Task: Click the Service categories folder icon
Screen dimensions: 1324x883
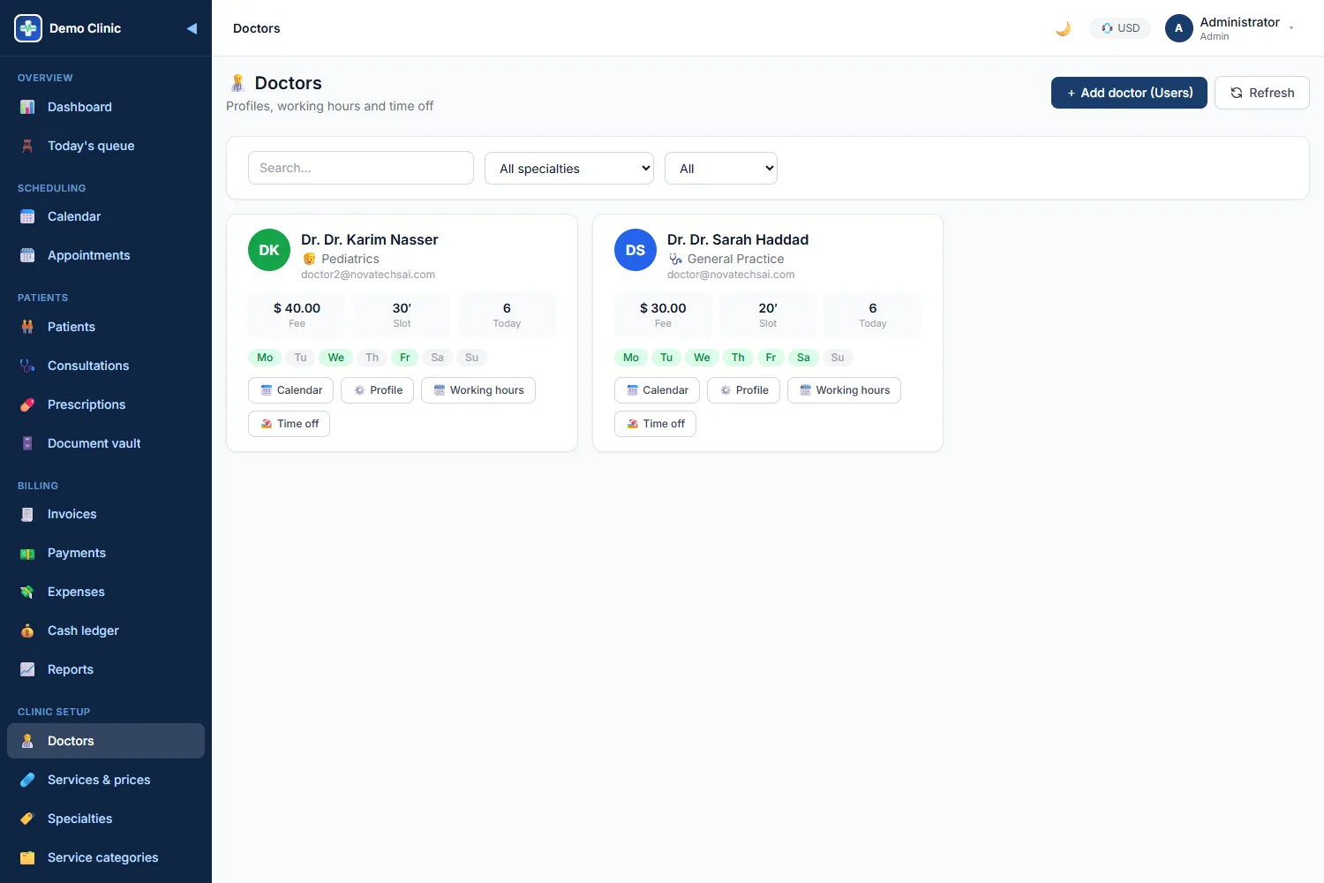Action: pos(27,857)
